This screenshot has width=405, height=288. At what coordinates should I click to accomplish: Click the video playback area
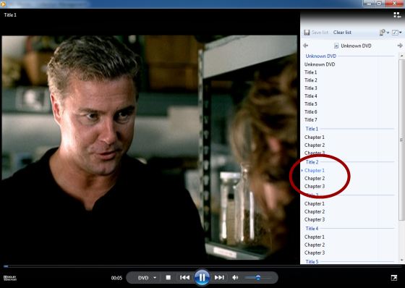(149, 148)
